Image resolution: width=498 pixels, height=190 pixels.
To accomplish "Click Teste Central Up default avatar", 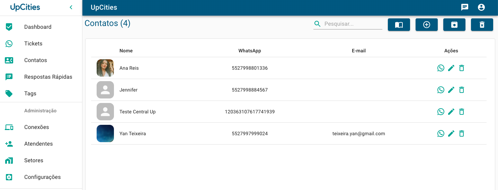I will pyautogui.click(x=105, y=112).
